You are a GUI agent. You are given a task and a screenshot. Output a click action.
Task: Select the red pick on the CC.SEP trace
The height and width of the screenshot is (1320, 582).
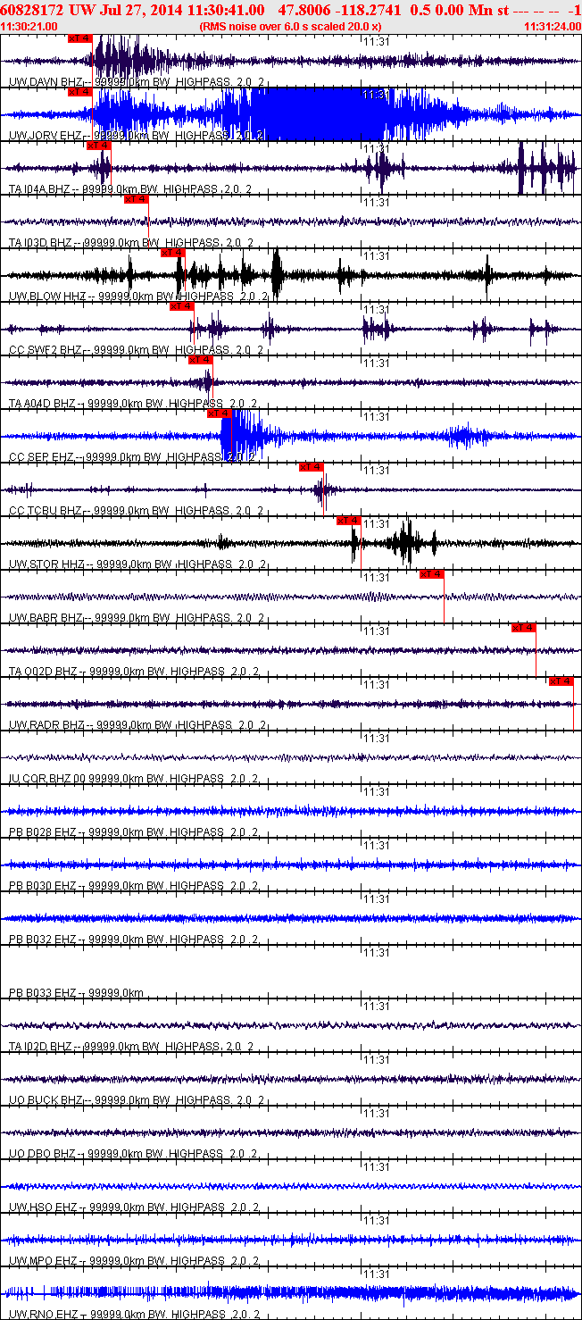coord(219,414)
